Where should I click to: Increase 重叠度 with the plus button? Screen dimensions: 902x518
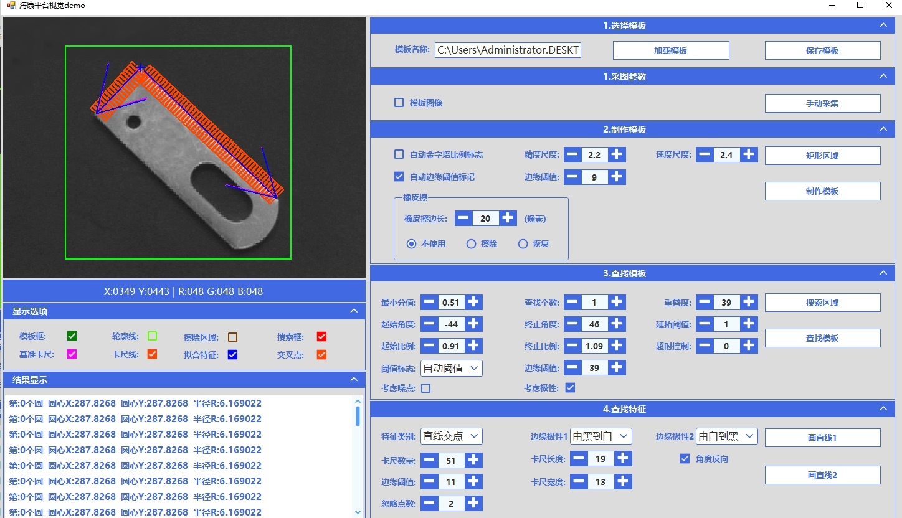click(749, 303)
